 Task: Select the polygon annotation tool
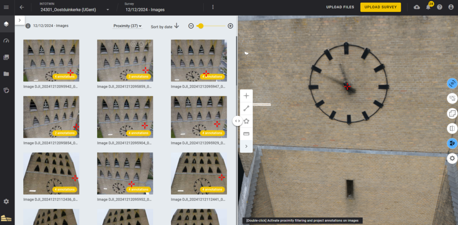coord(246,121)
